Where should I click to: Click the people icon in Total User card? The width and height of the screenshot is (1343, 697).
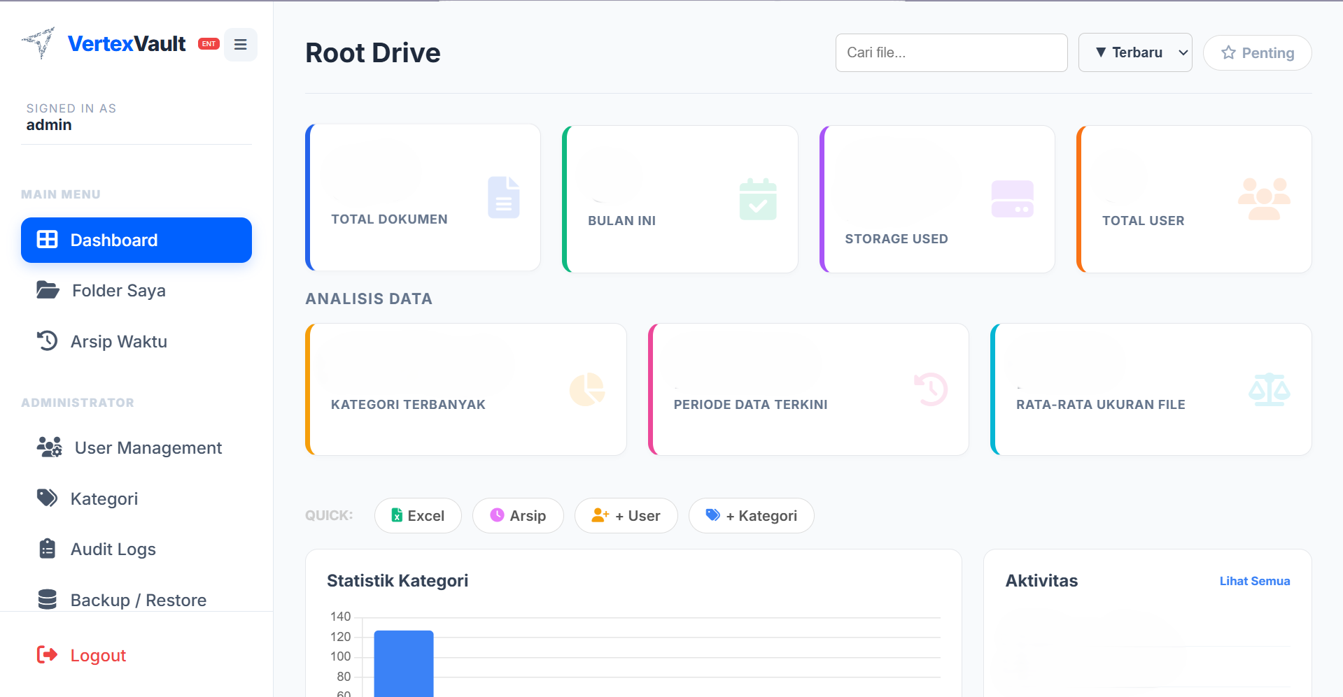1264,199
